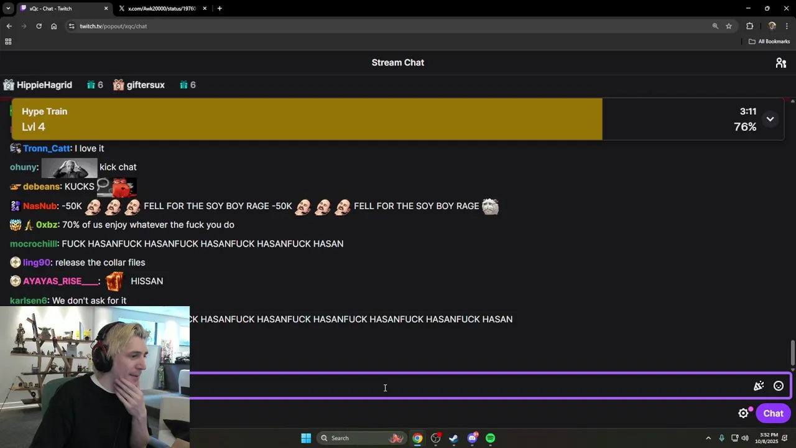This screenshot has height=448, width=796.
Task: Open the apps grid in bookmarks bar
Action: (x=8, y=42)
